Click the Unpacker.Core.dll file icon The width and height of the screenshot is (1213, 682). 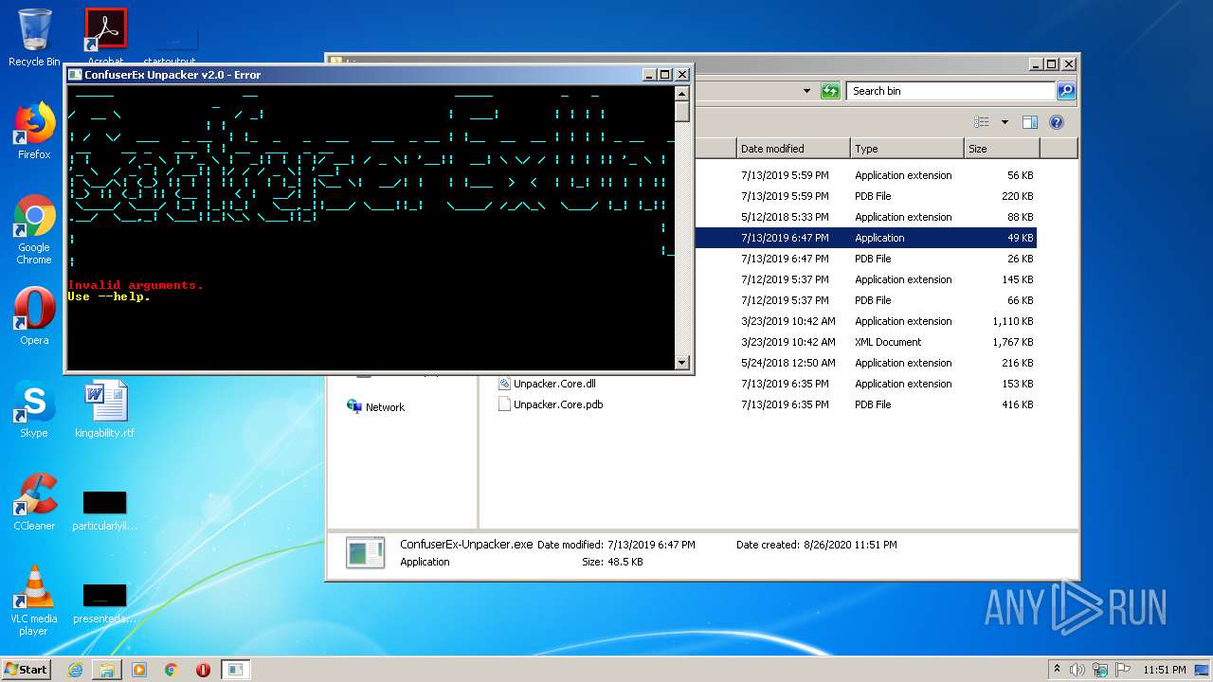tap(504, 384)
